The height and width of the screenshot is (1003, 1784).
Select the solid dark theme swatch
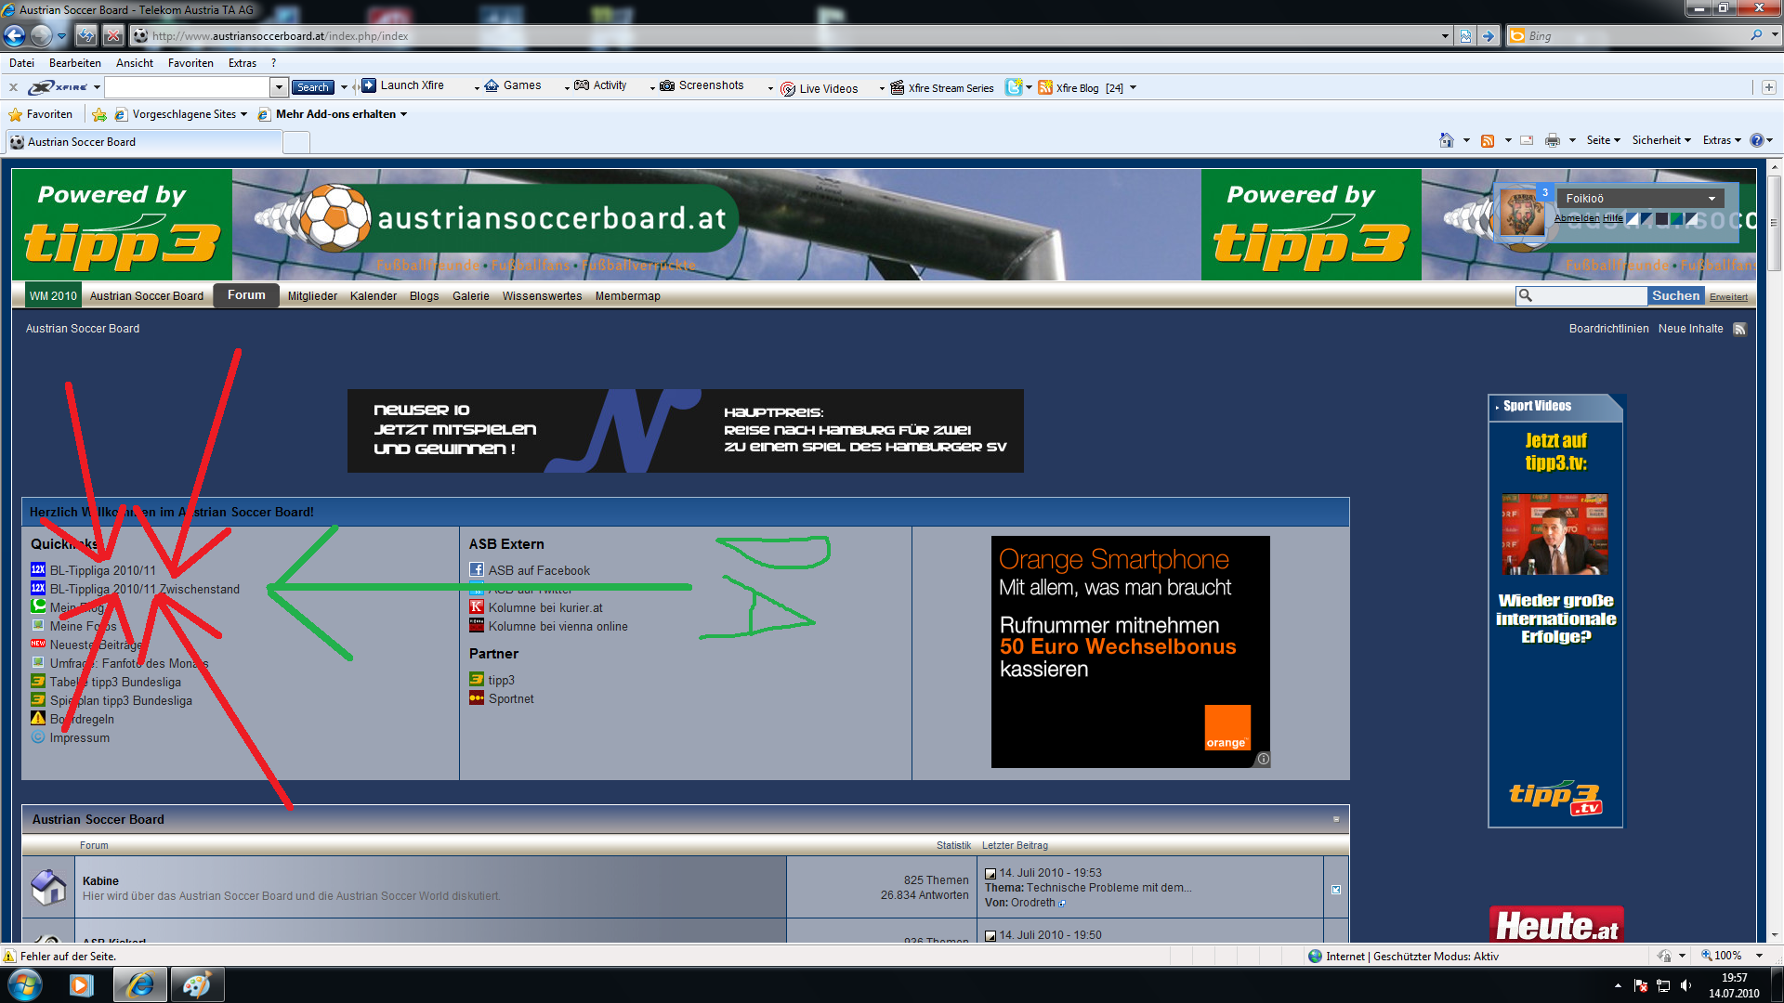pyautogui.click(x=1661, y=218)
